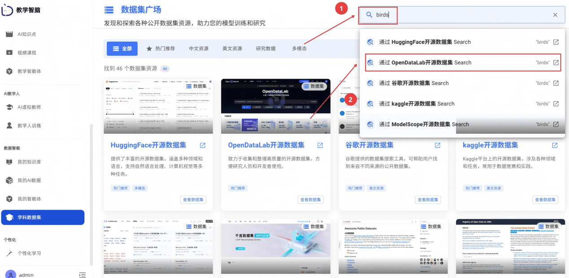Viewport: 569px width, 278px height.
Task: Click external-link icon on kaggle suggestion row
Action: tap(556, 104)
